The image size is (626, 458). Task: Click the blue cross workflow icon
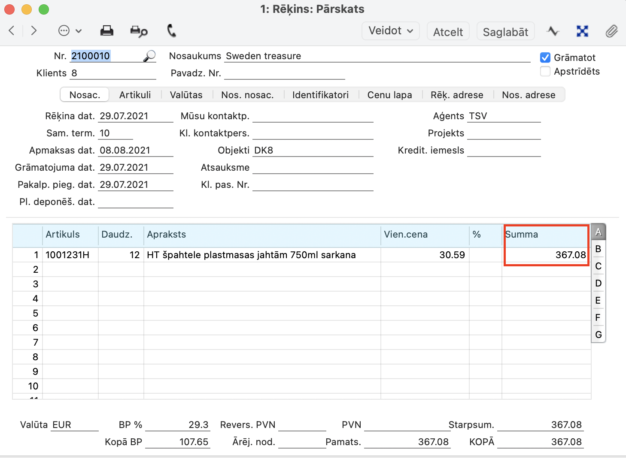(x=582, y=31)
